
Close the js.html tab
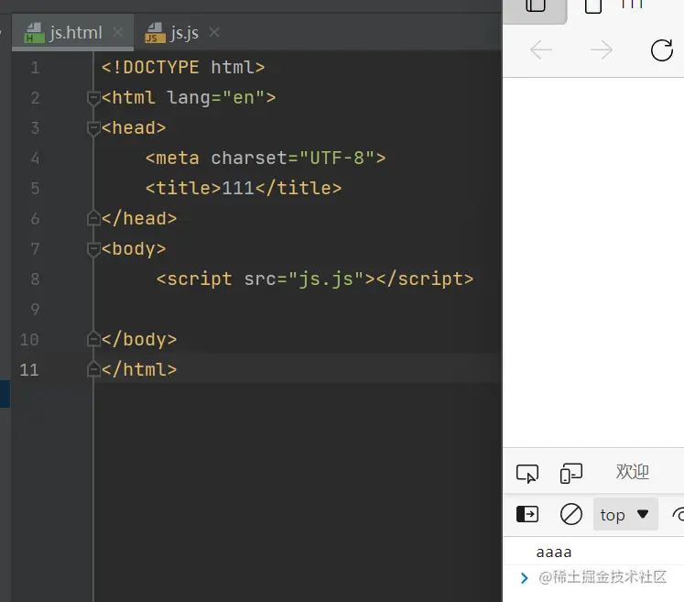(x=118, y=32)
